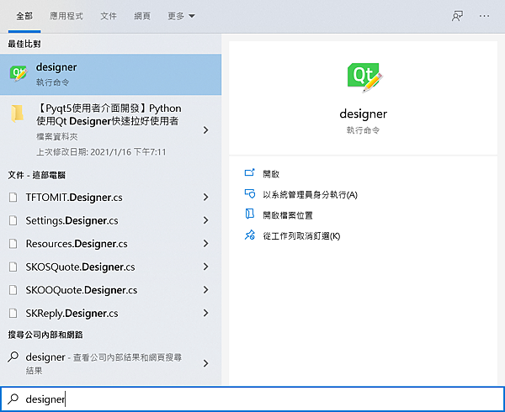This screenshot has height=412, width=505.
Task: Click 開啟 to launch designer
Action: 270,174
